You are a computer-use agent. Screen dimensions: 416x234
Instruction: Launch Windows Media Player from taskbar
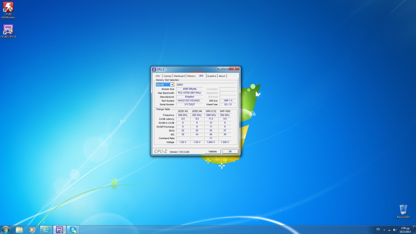point(32,230)
